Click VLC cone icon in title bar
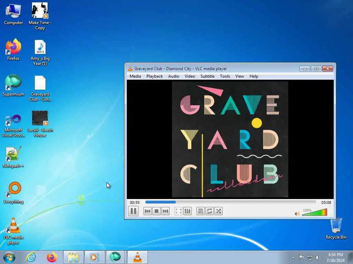 pyautogui.click(x=130, y=69)
